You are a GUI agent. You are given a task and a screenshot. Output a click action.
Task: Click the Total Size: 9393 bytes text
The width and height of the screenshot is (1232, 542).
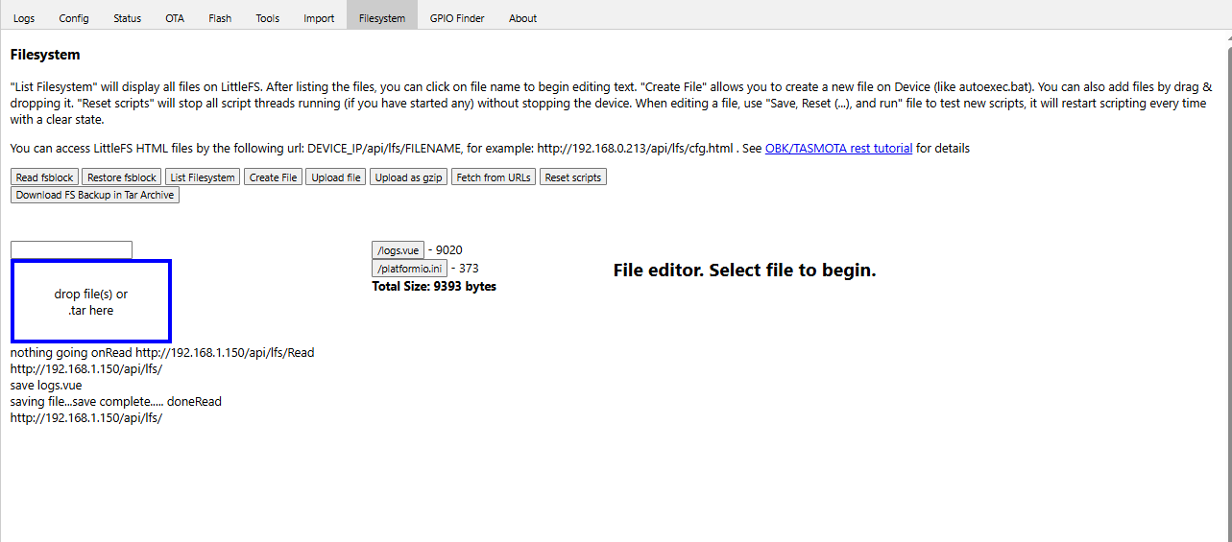(434, 286)
